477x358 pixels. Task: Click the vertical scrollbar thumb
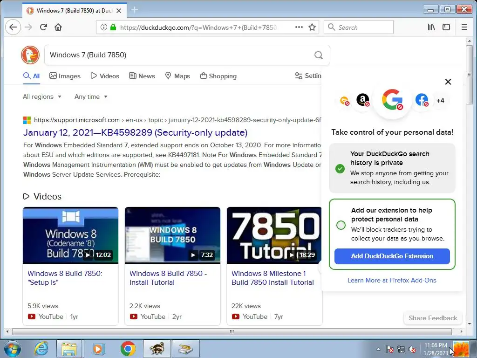[469, 75]
